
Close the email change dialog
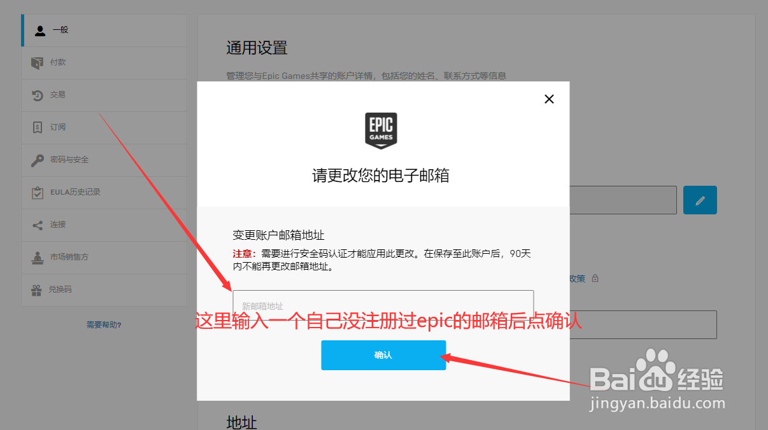coord(549,99)
